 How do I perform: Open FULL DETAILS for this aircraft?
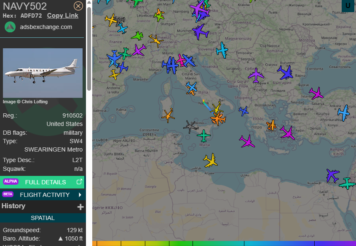pyautogui.click(x=42, y=182)
